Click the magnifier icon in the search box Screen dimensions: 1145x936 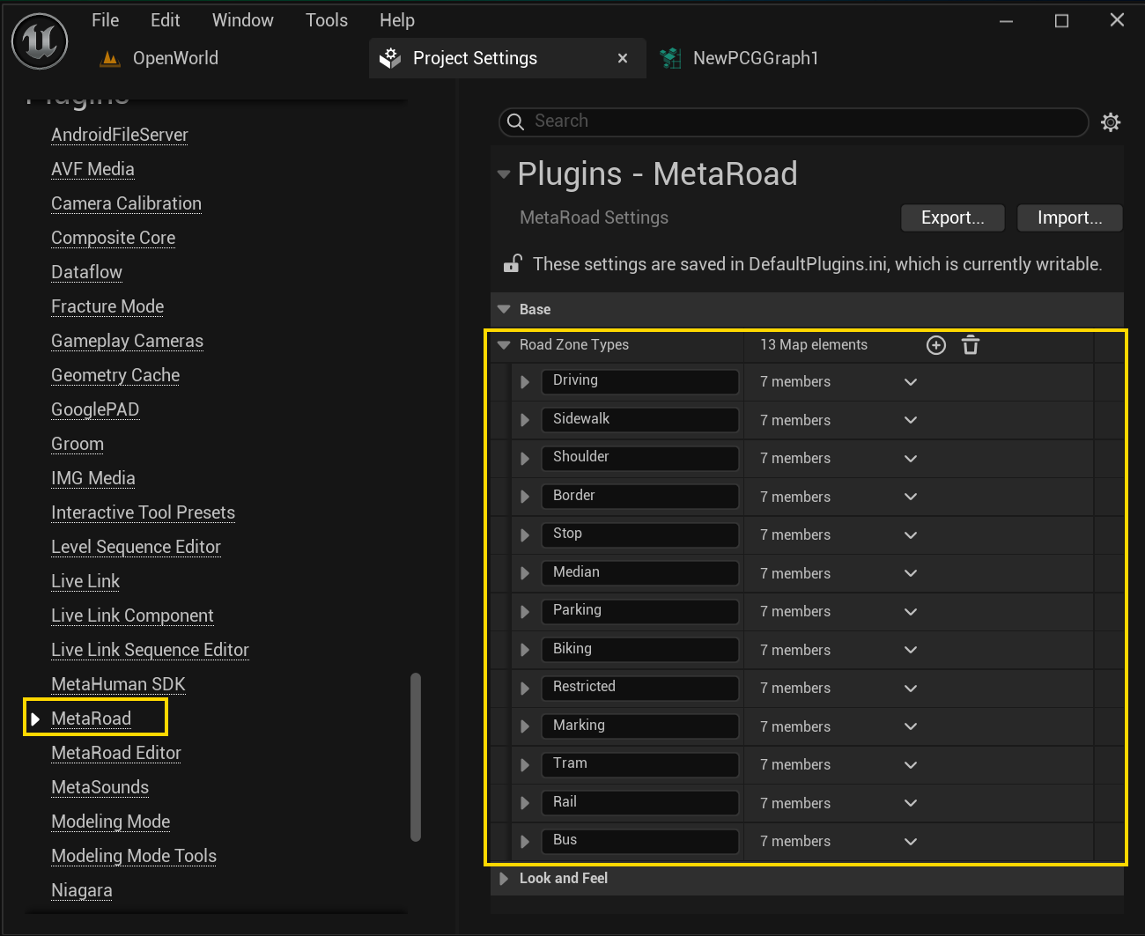516,122
